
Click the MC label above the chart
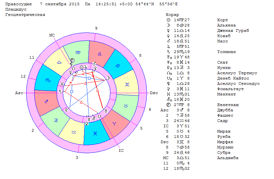pos(52,35)
